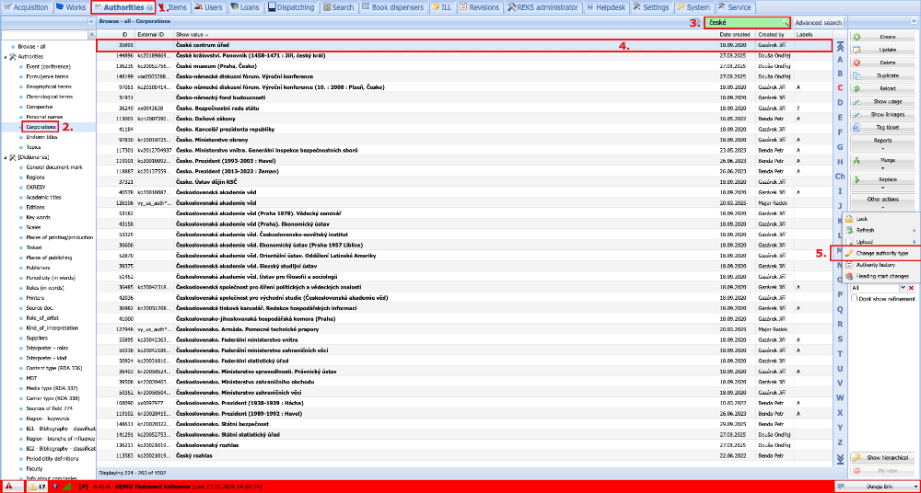
Task: Select row Český rozhlas
Action: pos(464,455)
